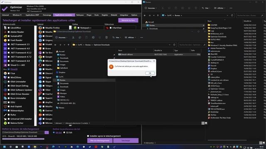Select the Malwarebytes checkbox
The width and height of the screenshot is (266, 149).
click(9, 111)
